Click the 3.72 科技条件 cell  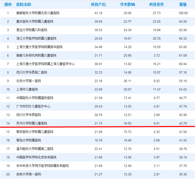pos(156,55)
